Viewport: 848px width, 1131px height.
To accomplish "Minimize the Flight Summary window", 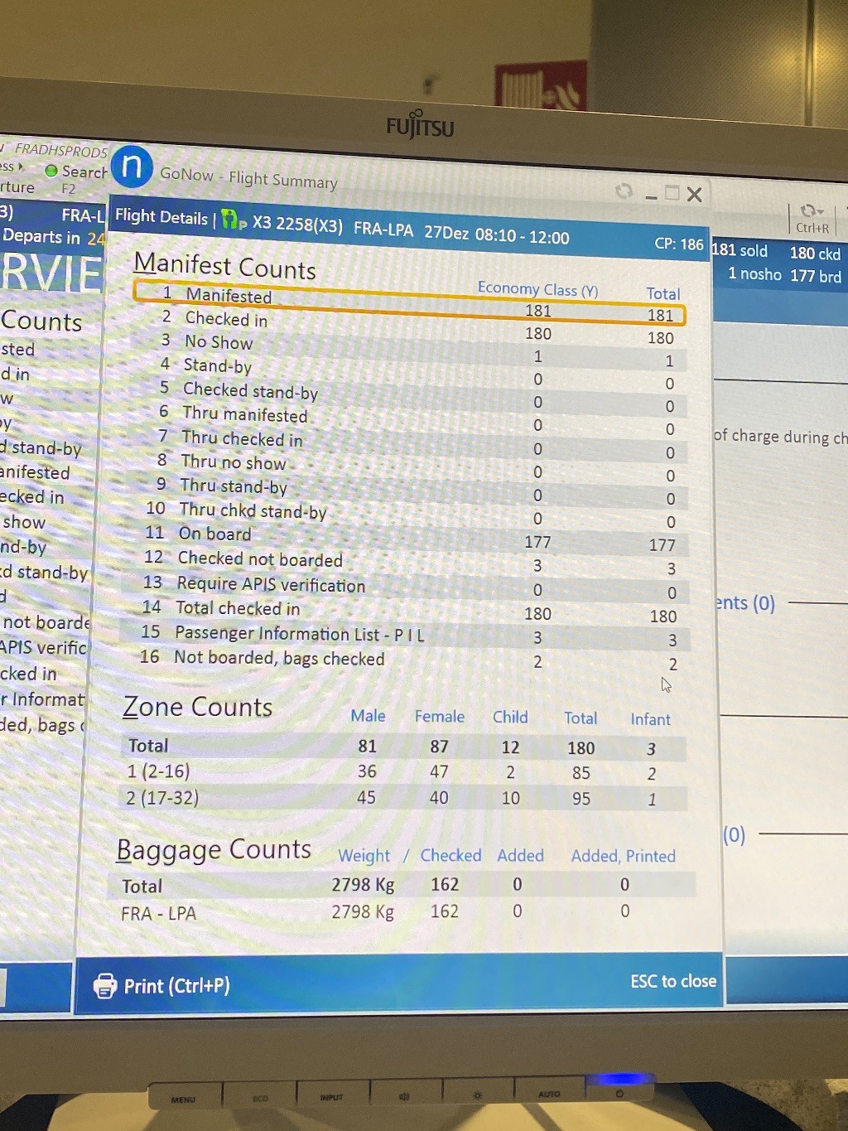I will (651, 195).
